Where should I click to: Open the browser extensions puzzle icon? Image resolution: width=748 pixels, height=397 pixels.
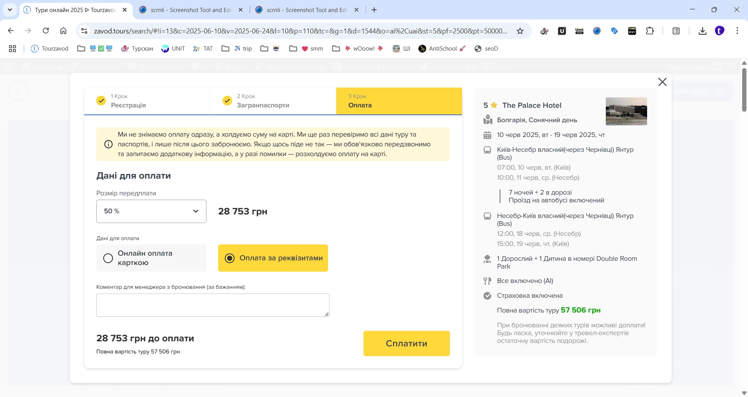click(x=650, y=31)
